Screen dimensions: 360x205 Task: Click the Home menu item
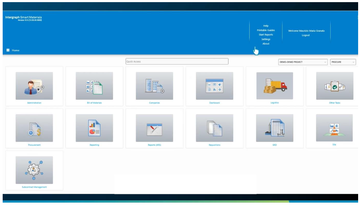[x=15, y=50]
